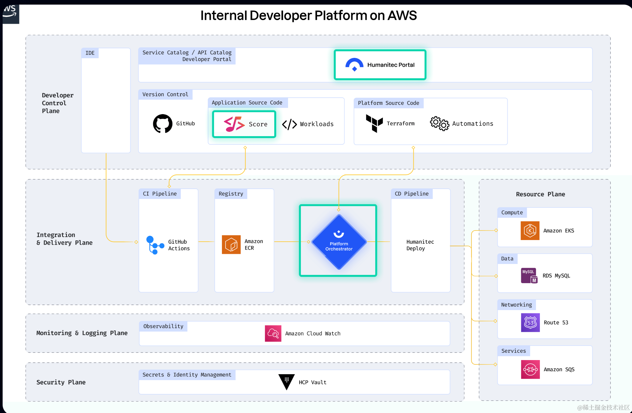Screen dimensions: 632x413
Task: Select the Humanitec Portal box
Action: (380, 65)
